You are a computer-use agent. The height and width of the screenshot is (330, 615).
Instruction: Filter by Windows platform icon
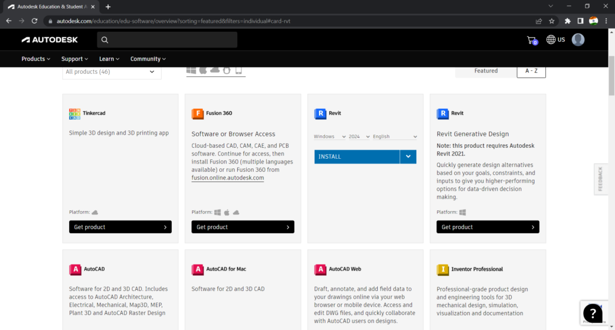click(191, 70)
